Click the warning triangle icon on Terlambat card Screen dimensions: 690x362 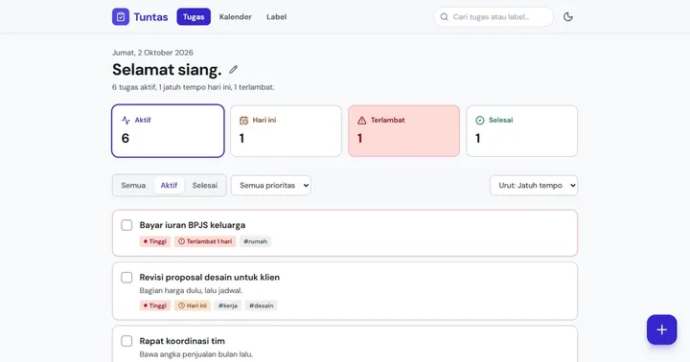[361, 120]
